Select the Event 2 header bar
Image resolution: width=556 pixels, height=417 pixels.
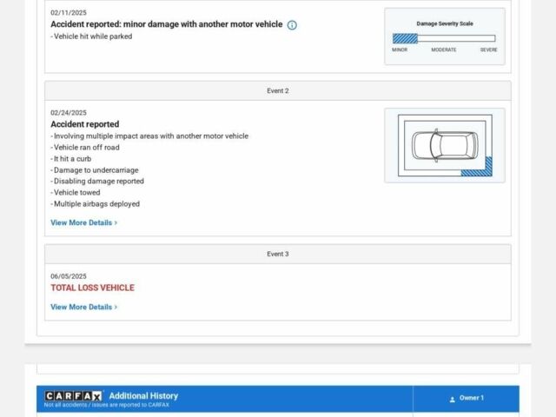[278, 91]
